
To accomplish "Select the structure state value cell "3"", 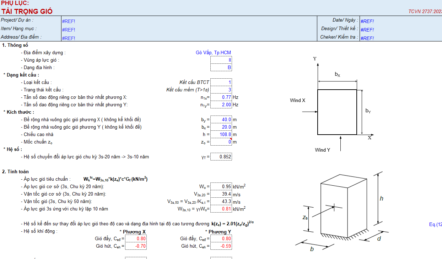I will pos(221,90).
